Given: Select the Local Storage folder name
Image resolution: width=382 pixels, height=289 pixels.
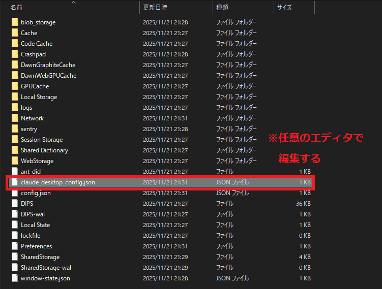Looking at the screenshot, I should coord(39,97).
